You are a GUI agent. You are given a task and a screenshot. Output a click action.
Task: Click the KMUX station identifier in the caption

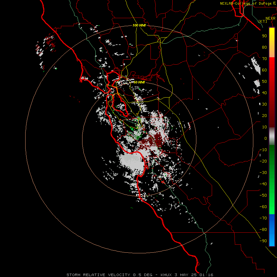coord(166,275)
